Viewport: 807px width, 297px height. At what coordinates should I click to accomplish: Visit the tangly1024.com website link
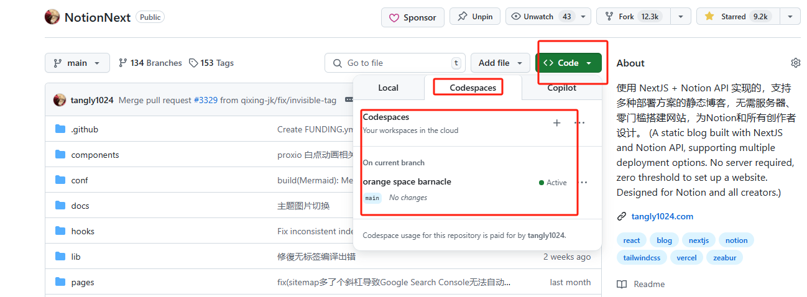662,216
